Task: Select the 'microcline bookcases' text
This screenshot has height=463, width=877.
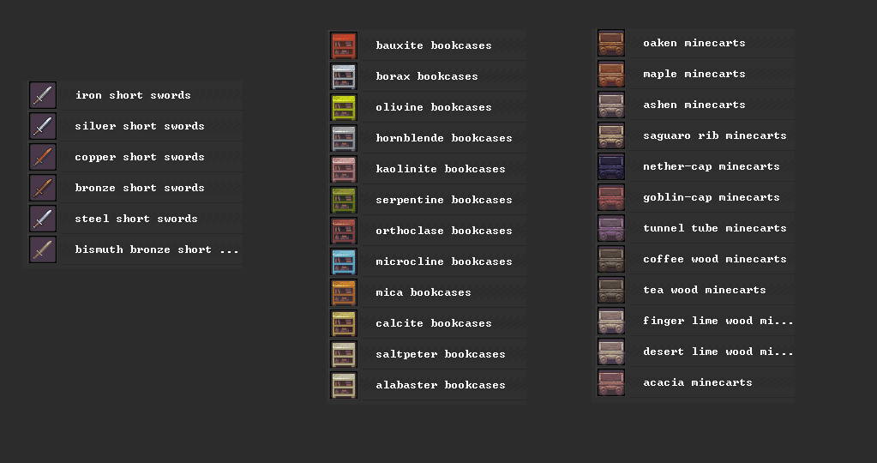Action: [444, 262]
